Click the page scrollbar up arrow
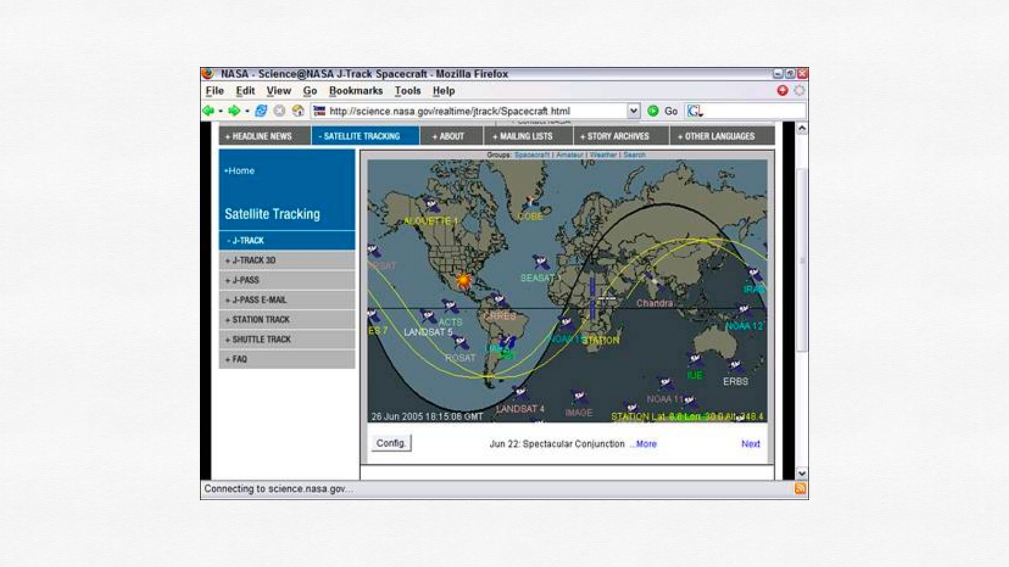1009x567 pixels. tap(802, 129)
